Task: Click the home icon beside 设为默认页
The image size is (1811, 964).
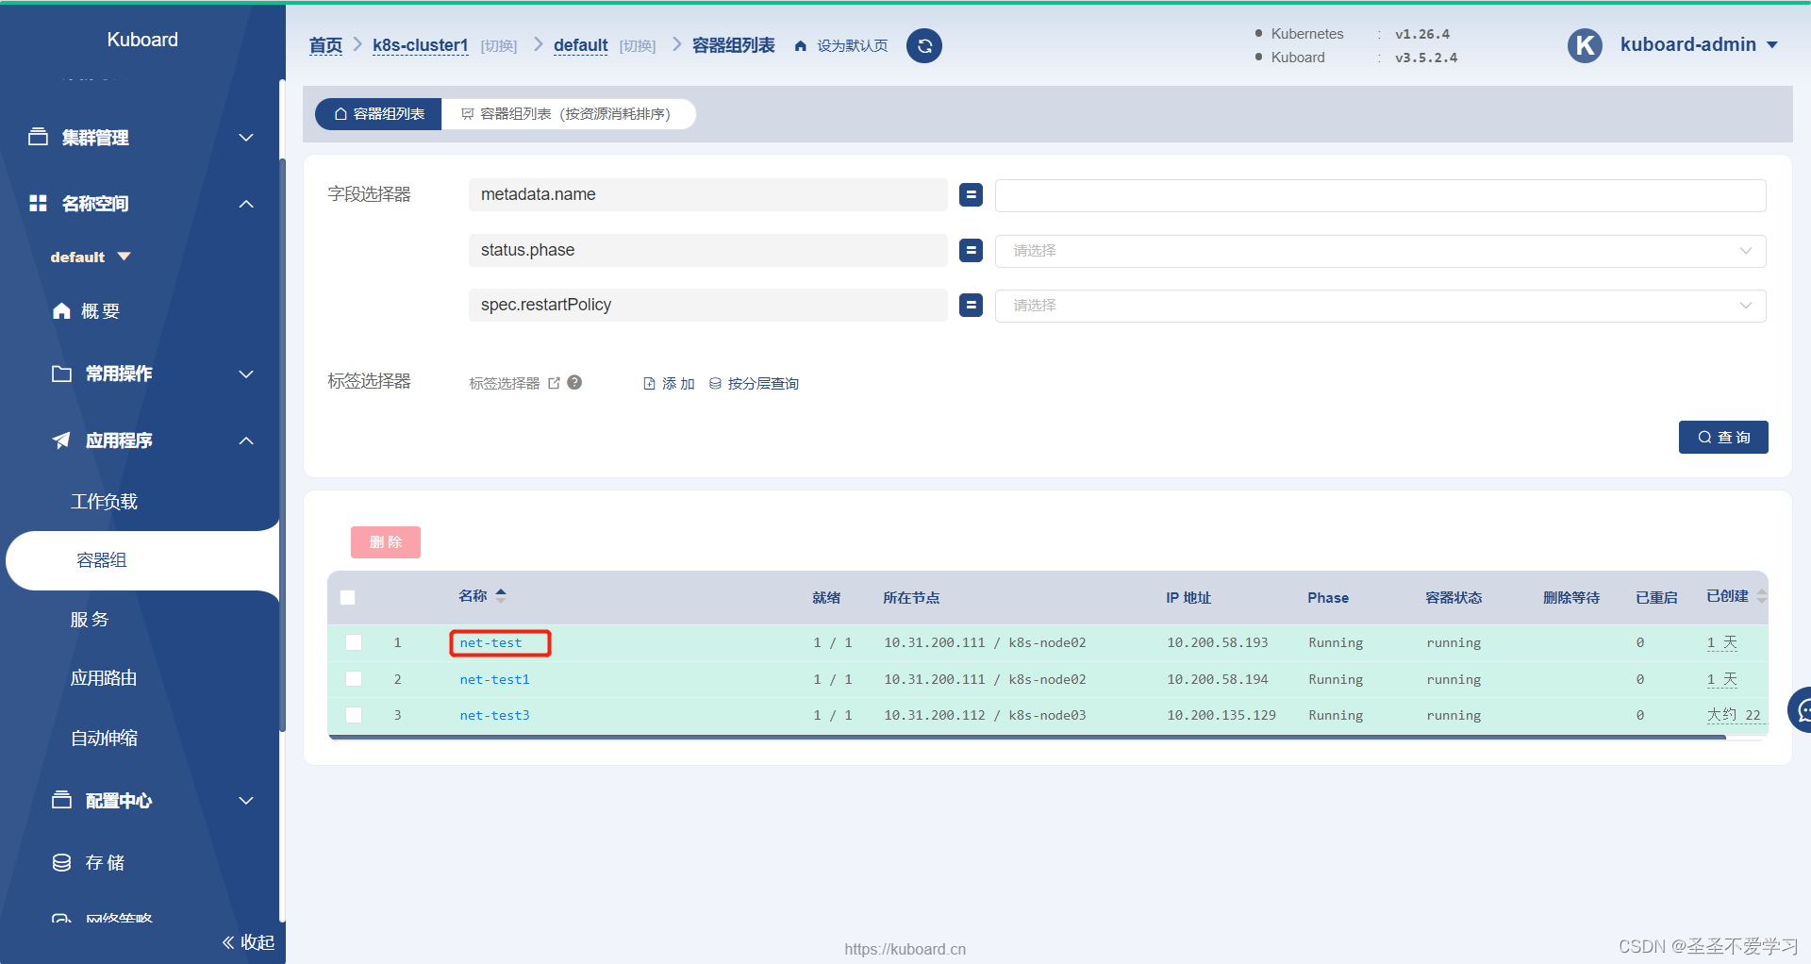Action: (x=801, y=46)
